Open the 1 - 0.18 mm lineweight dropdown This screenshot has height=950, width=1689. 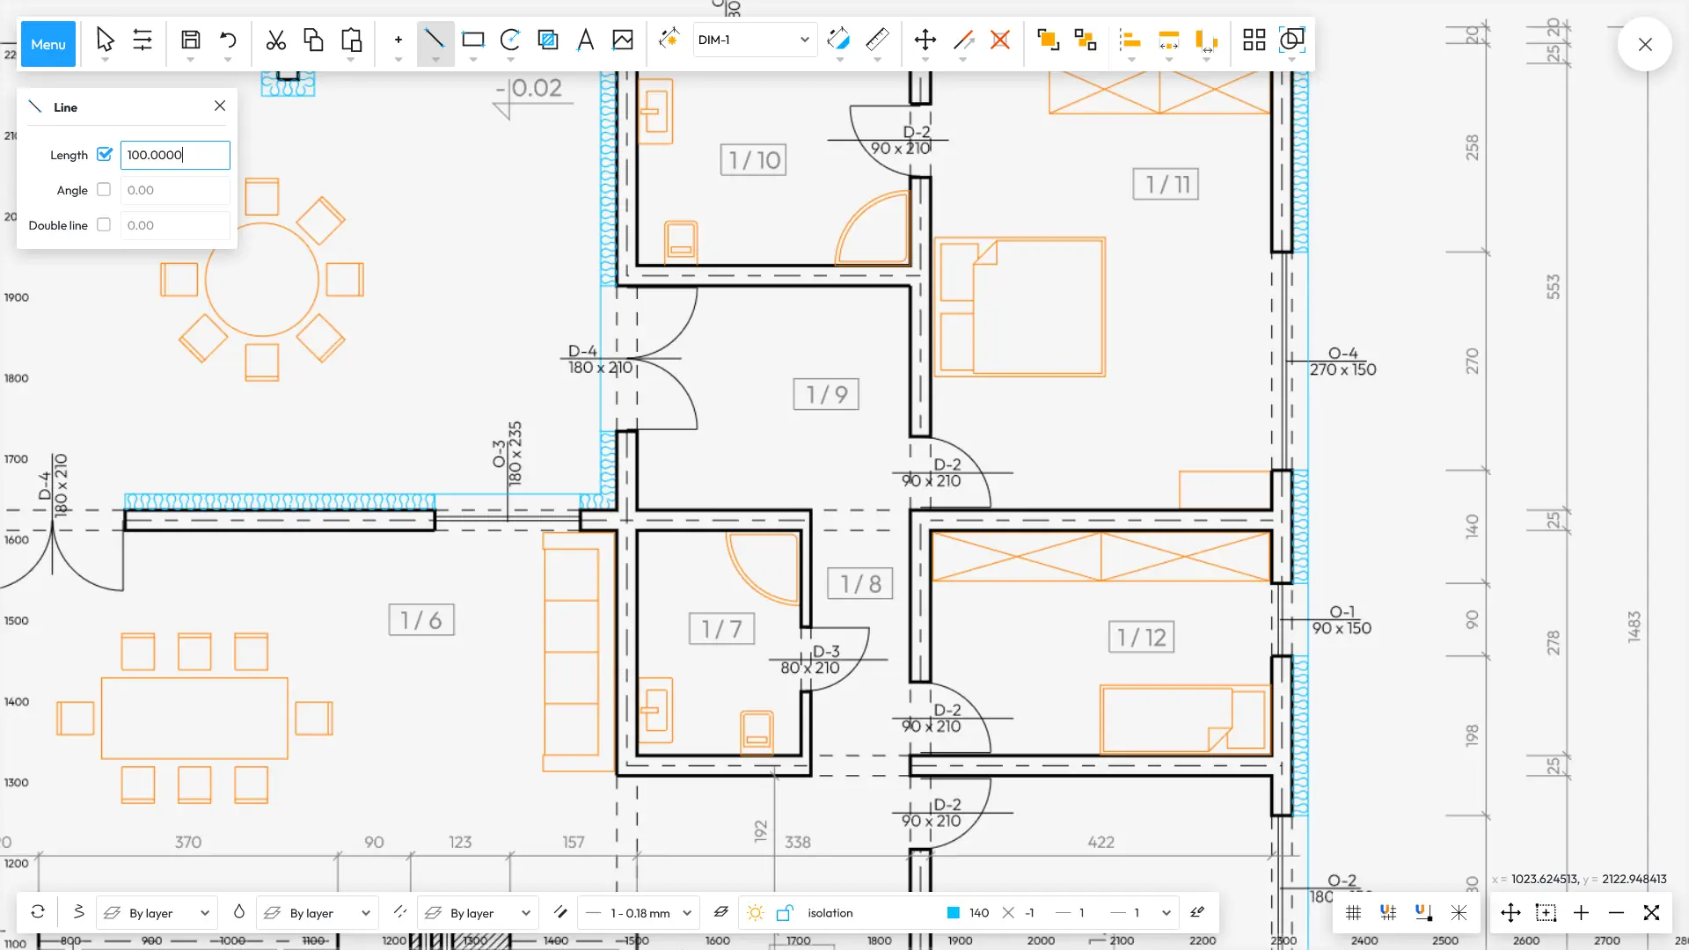pyautogui.click(x=638, y=912)
